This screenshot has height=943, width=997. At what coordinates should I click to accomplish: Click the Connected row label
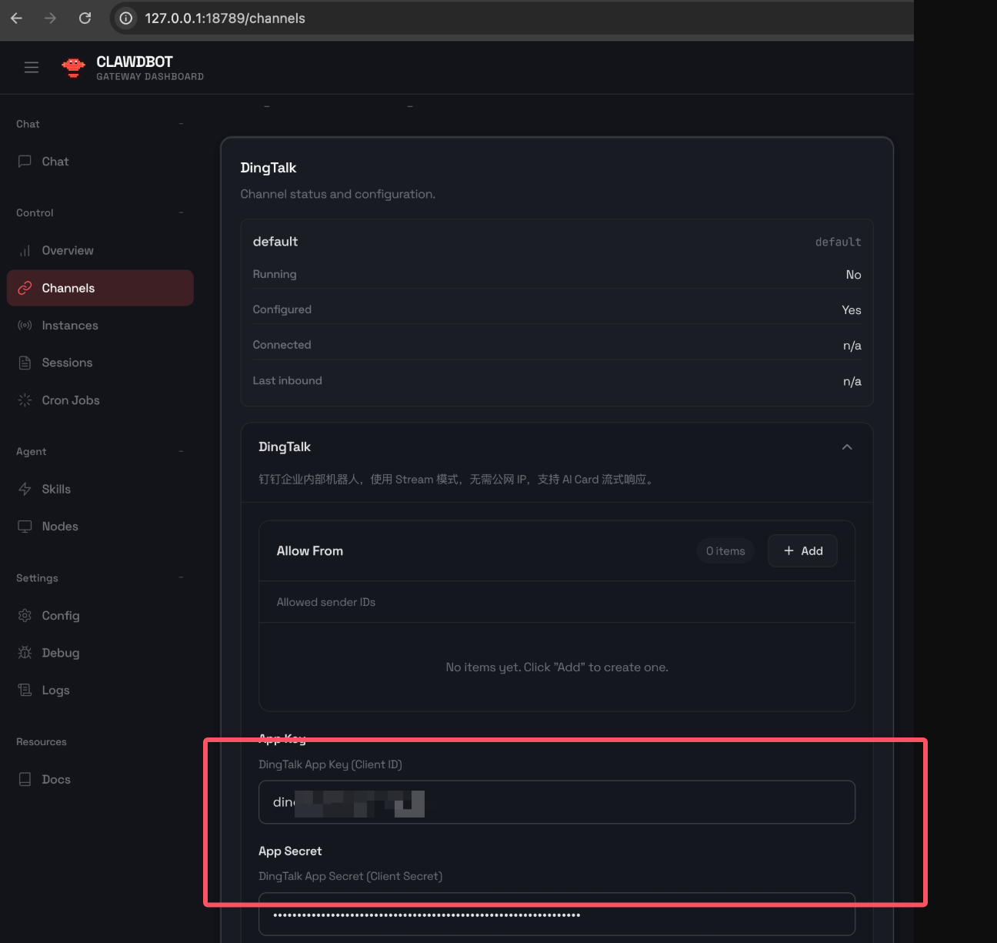[x=282, y=345]
